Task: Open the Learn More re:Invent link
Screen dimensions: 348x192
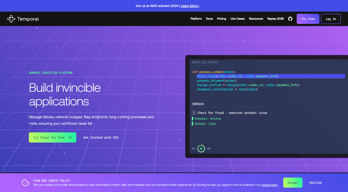Action: point(190,6)
